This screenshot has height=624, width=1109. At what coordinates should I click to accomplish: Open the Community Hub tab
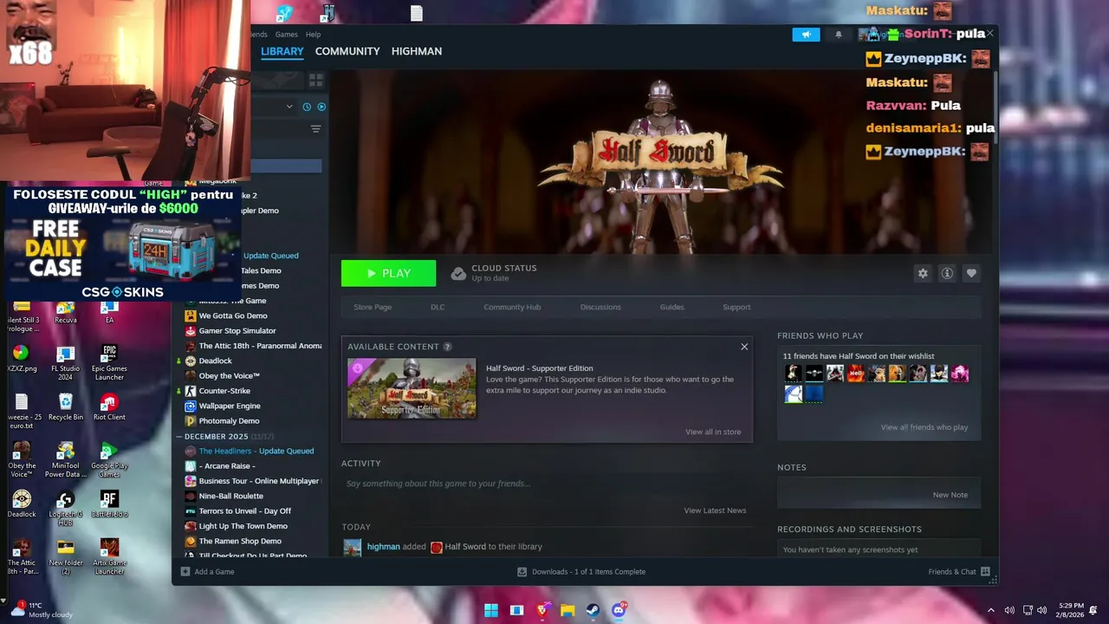pos(512,307)
